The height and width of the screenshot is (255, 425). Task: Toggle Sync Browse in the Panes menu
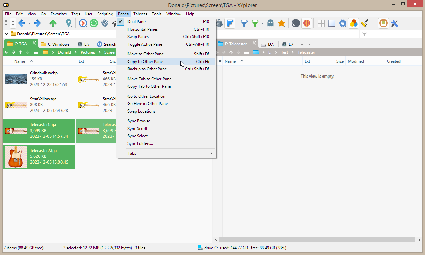coord(138,121)
